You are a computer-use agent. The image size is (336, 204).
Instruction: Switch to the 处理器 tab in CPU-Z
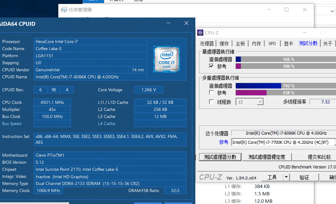click(207, 44)
